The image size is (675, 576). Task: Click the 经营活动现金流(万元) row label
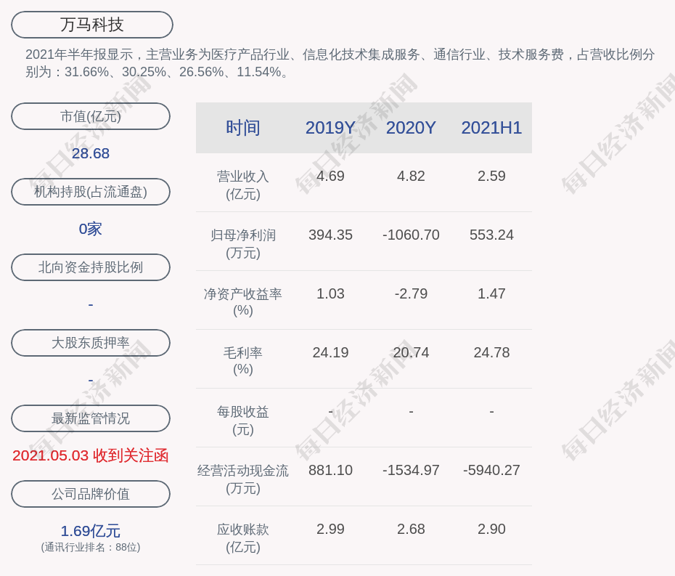pyautogui.click(x=243, y=479)
